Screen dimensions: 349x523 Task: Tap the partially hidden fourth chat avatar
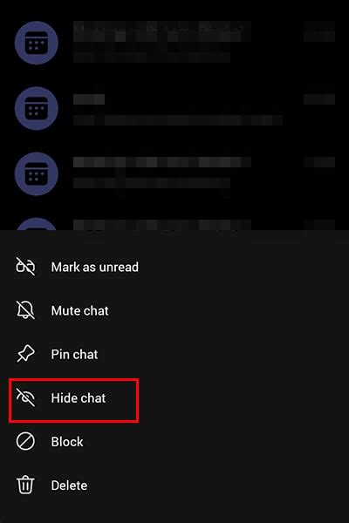tap(37, 224)
